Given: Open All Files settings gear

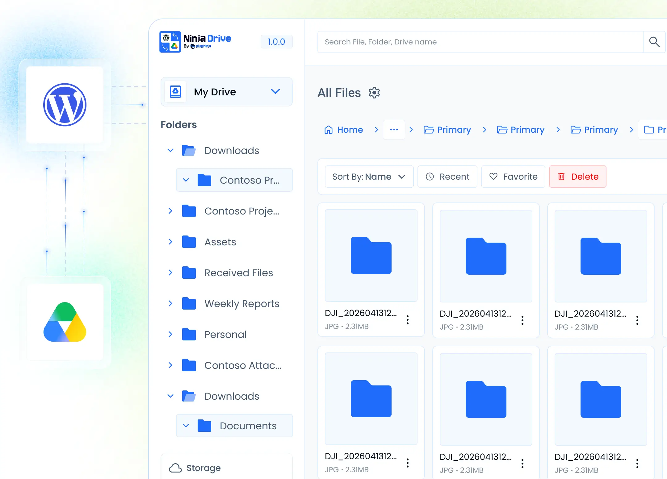Looking at the screenshot, I should click(374, 93).
